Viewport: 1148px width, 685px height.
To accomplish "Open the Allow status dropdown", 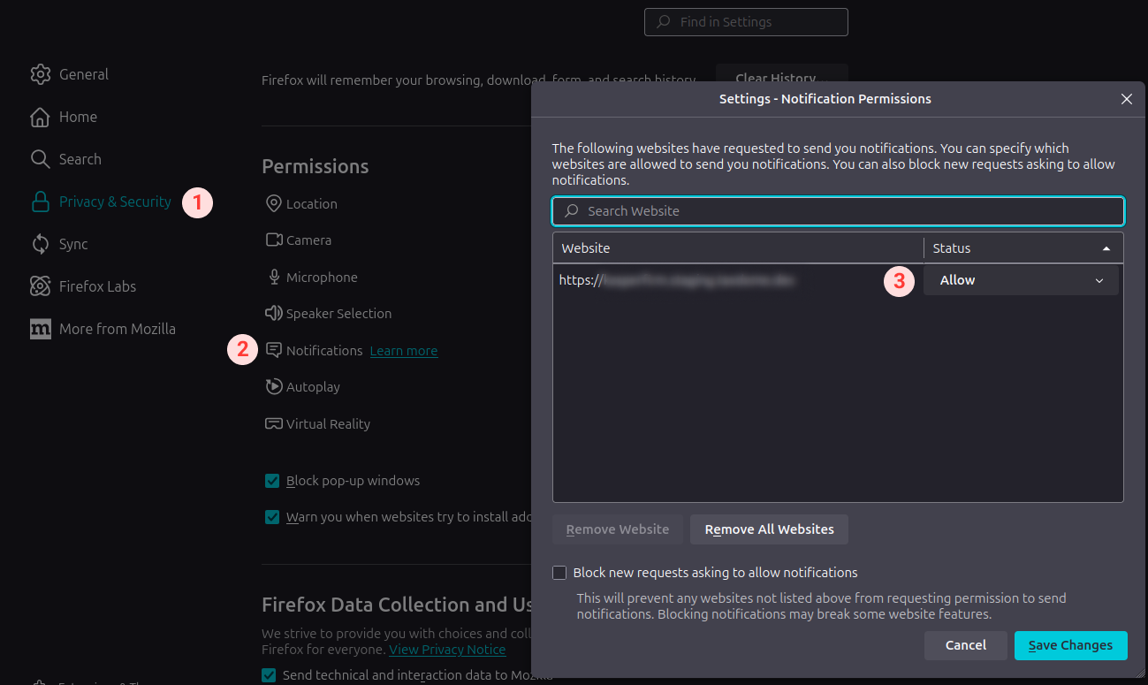I will (1021, 280).
